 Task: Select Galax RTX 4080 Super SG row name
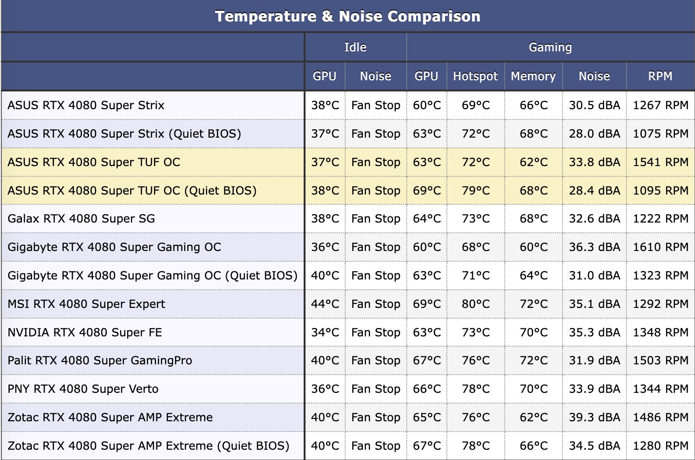[81, 218]
